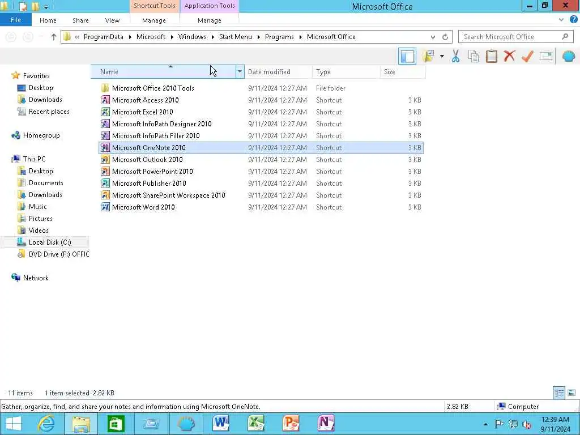Viewport: 580px width, 435px height.
Task: Toggle the navigation pane layout button
Action: pos(407,56)
